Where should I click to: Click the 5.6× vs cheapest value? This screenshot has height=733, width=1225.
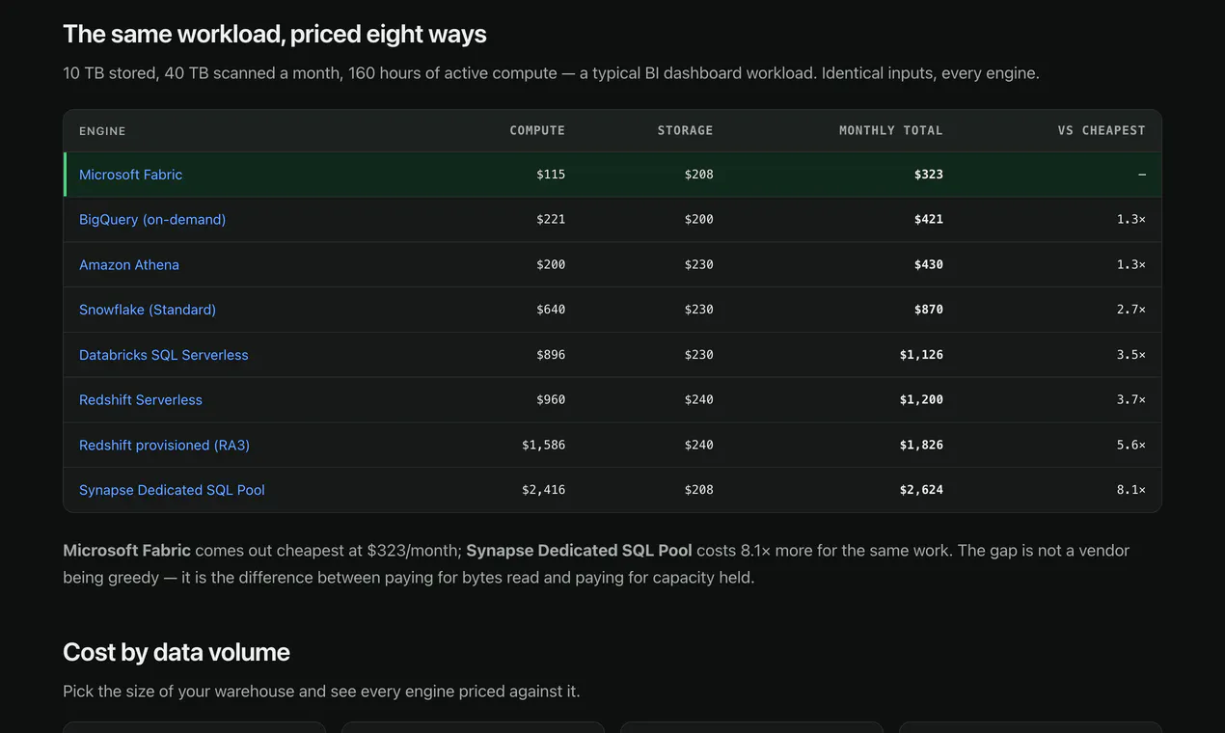point(1131,445)
